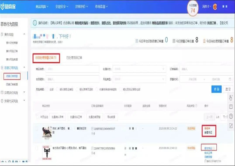Click the 异常代买风险 section icon

(x=2, y=101)
